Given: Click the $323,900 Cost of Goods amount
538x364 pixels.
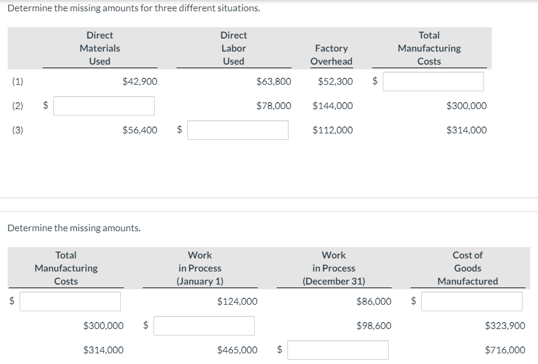Looking at the screenshot, I should [x=505, y=325].
